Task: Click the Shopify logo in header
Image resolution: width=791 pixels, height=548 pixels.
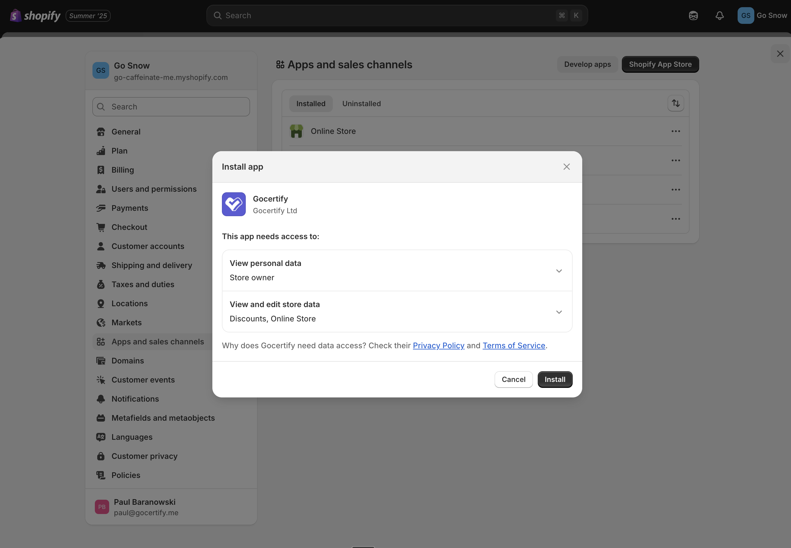Action: coord(35,16)
